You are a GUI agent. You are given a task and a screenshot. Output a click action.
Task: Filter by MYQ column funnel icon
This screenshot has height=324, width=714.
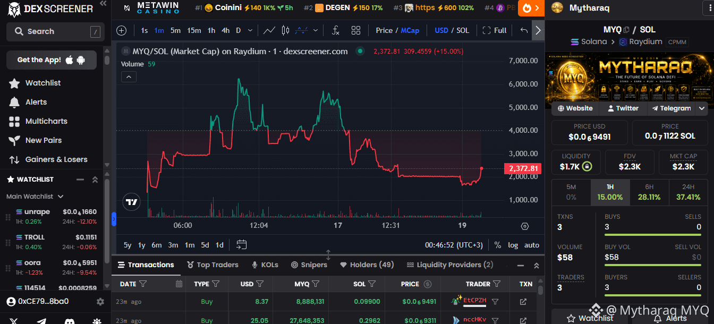(316, 284)
